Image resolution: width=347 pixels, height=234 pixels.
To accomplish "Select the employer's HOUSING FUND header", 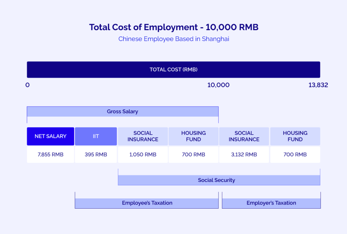I will coord(295,136).
